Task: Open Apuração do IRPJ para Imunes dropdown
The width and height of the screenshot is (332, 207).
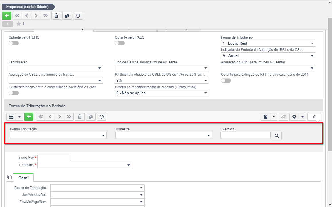Action: coord(268,68)
